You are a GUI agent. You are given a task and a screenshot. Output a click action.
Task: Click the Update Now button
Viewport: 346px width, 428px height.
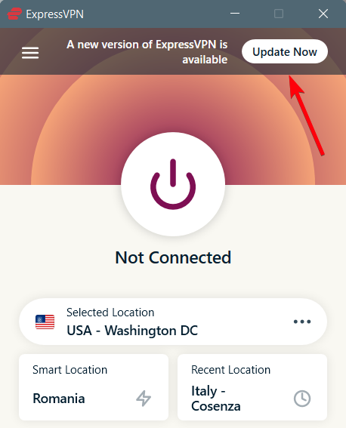[285, 51]
